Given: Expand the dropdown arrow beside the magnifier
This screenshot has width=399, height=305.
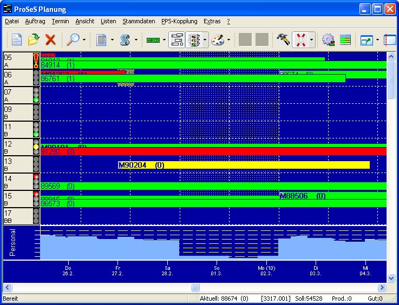Looking at the screenshot, I should click(84, 39).
